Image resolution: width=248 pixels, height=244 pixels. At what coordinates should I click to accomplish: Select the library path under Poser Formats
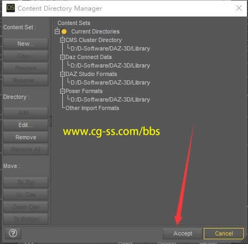pyautogui.click(x=110, y=99)
